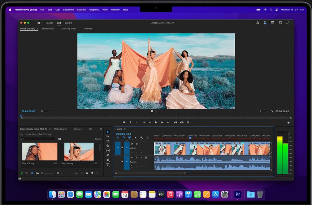Select the Pen tool
The width and height of the screenshot is (312, 205).
(108, 155)
